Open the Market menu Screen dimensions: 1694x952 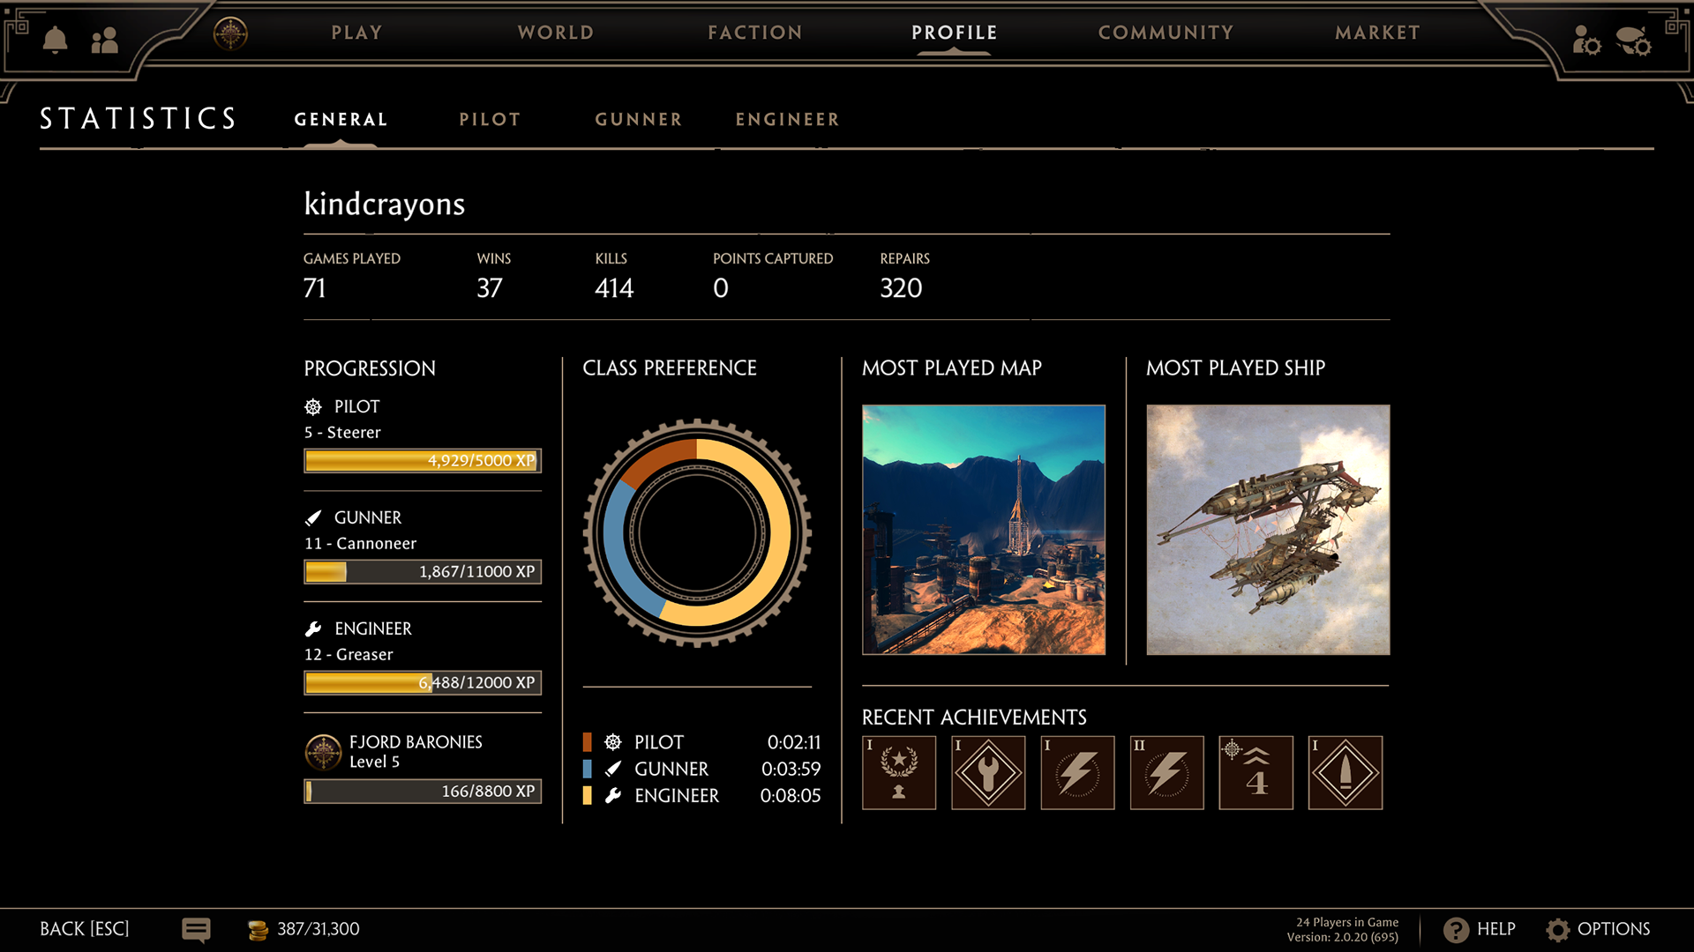point(1376,33)
